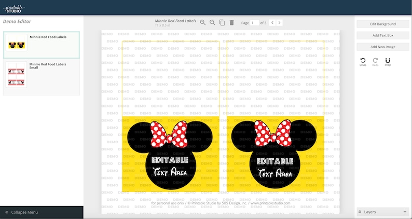Image resolution: width=412 pixels, height=219 pixels.
Task: Delete the page with trash icon
Action: coord(231,23)
